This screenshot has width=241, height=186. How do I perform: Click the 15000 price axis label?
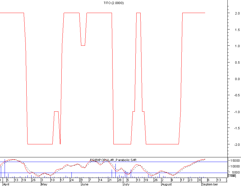[235, 161]
